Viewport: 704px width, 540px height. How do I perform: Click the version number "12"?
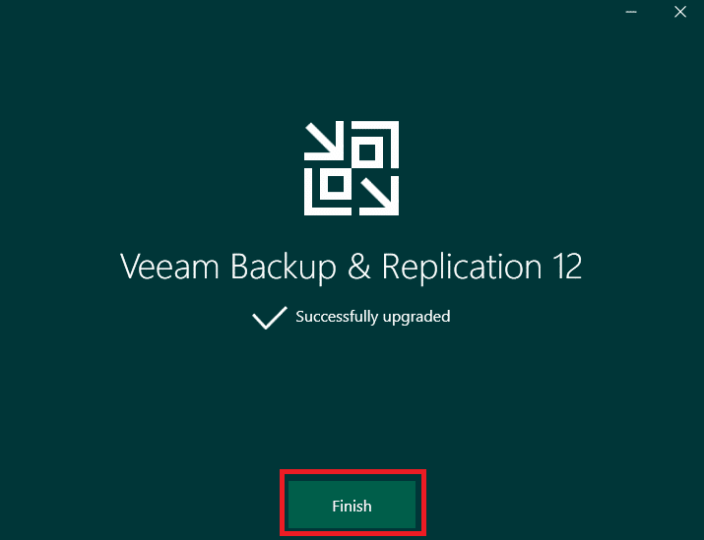point(568,267)
